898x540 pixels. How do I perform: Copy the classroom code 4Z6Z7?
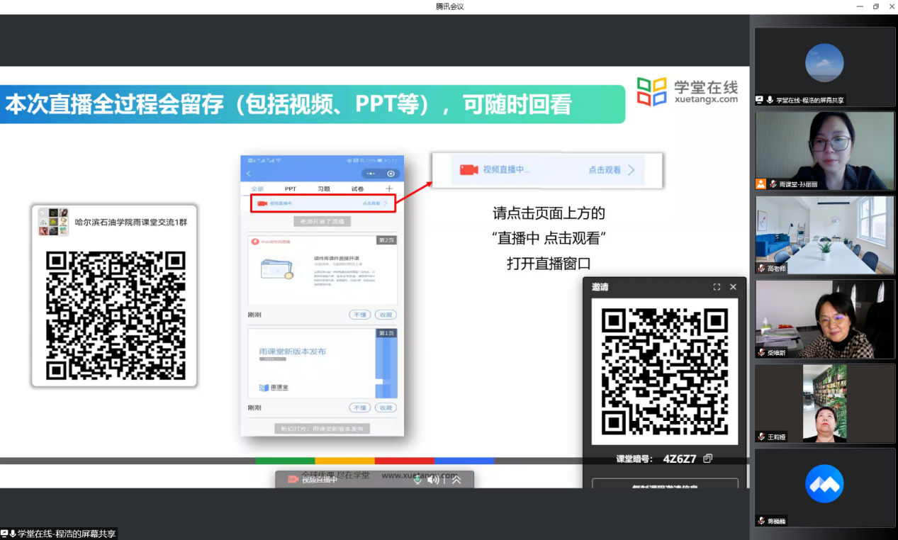[x=707, y=459]
